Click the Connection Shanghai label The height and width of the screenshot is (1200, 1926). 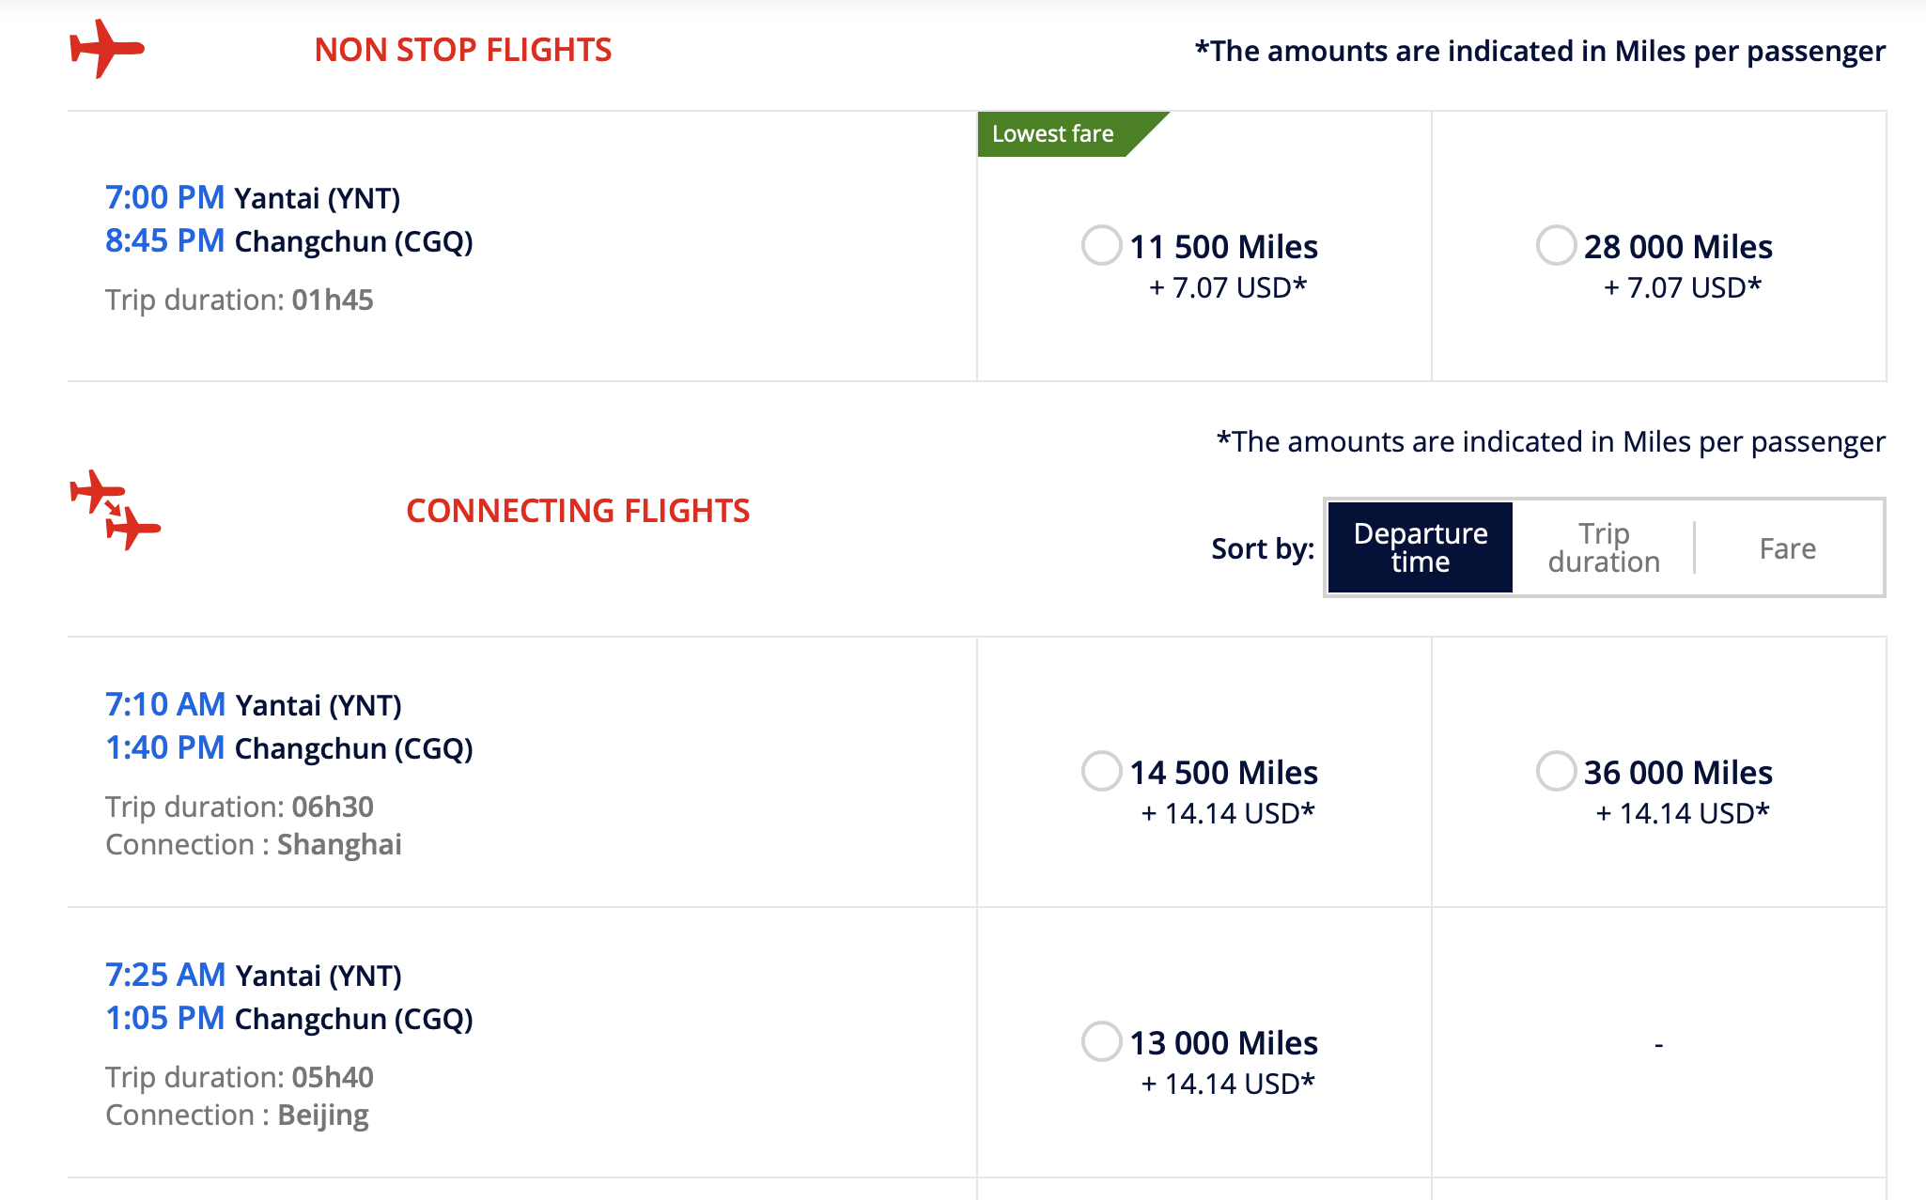(254, 844)
